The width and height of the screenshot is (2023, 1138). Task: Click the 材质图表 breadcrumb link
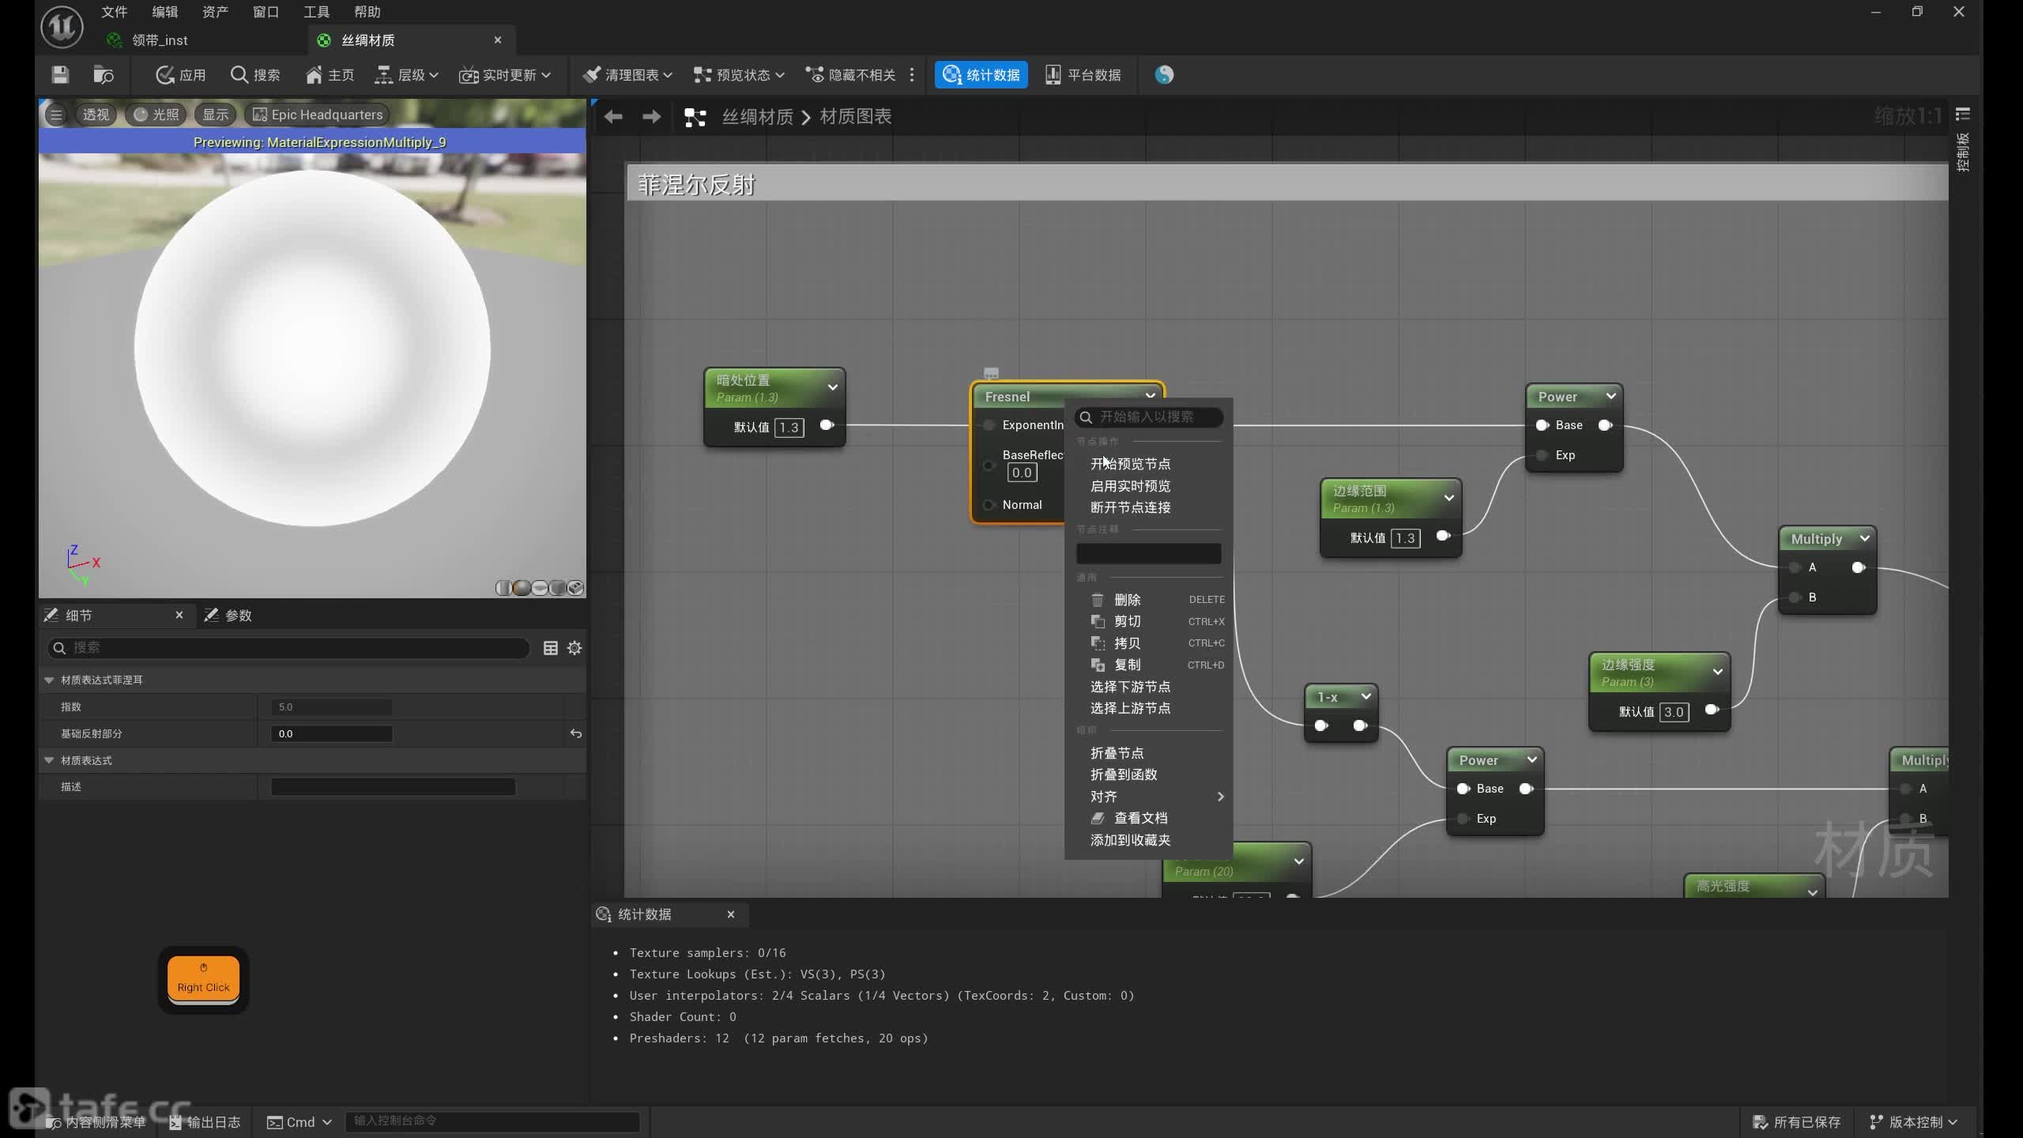click(x=856, y=117)
